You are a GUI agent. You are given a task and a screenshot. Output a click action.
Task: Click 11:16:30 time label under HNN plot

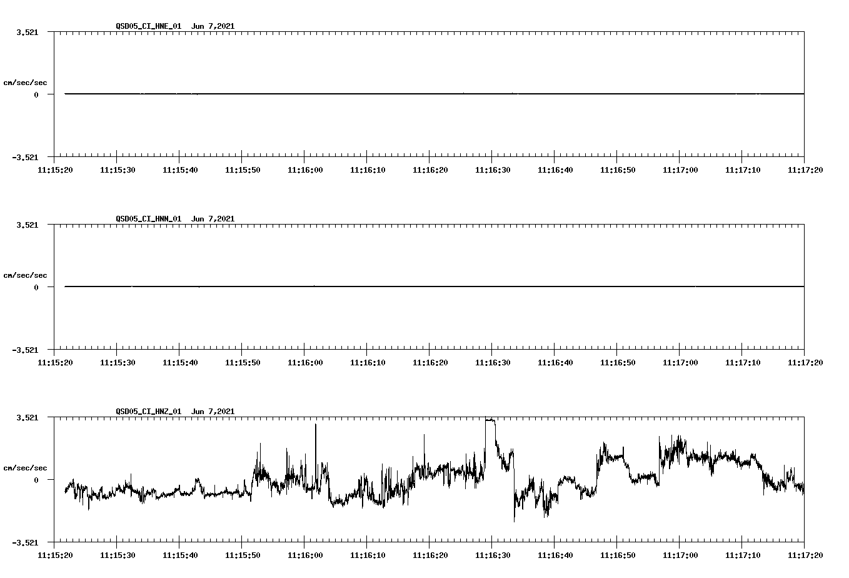493,363
